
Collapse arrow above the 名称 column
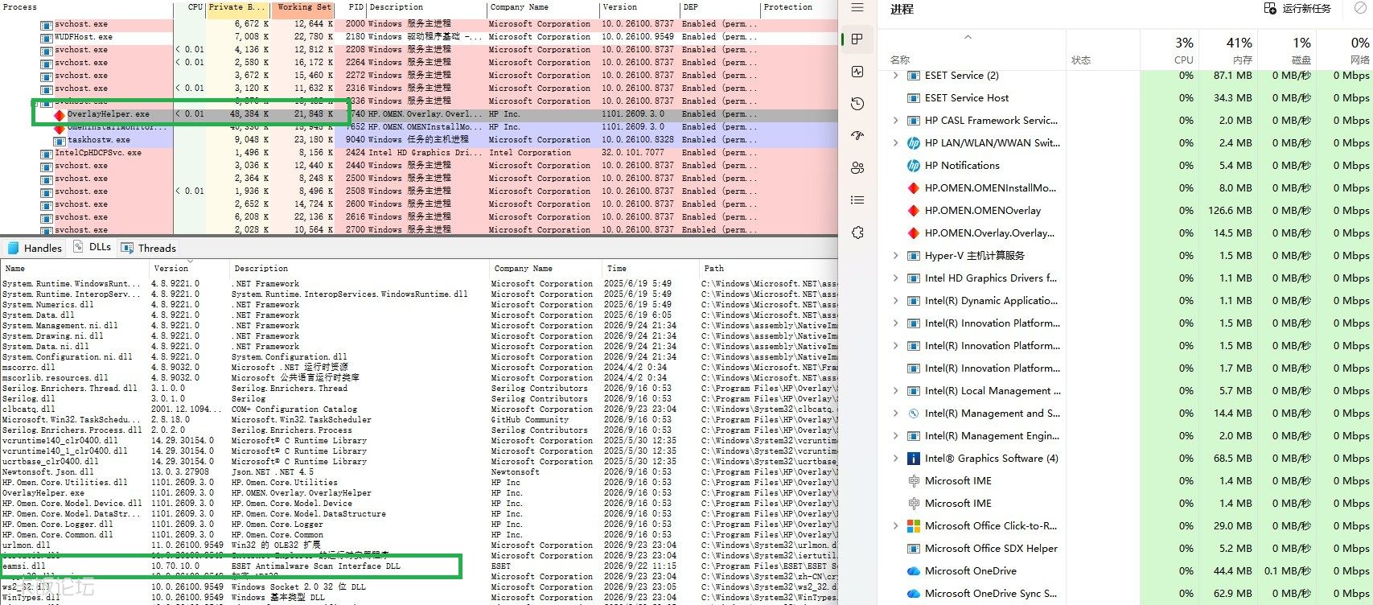click(x=968, y=37)
